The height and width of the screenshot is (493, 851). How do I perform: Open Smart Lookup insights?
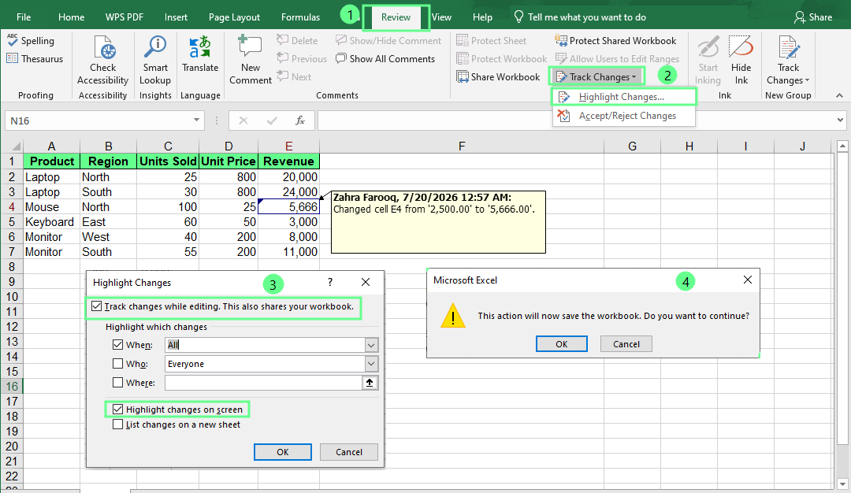point(155,60)
